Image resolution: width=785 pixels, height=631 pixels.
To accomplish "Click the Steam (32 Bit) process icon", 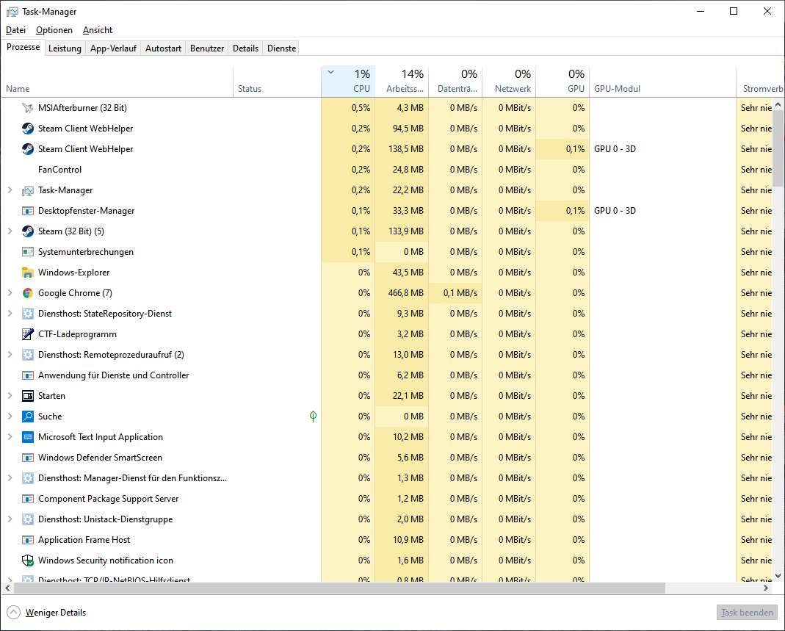I will [27, 231].
